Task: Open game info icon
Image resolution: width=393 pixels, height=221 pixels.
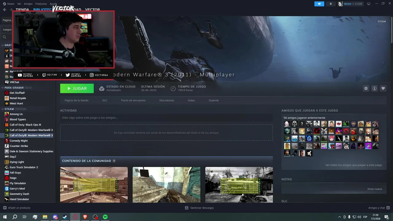Action: point(375,88)
